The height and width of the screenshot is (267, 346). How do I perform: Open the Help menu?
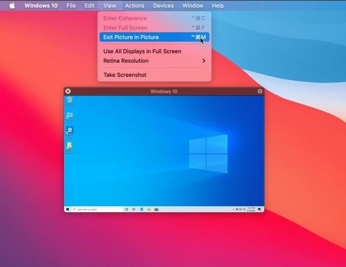click(x=218, y=6)
